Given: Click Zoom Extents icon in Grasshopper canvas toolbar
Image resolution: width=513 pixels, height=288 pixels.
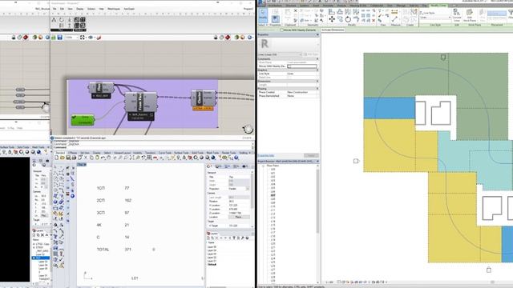Looking at the screenshot, I should pos(83,38).
